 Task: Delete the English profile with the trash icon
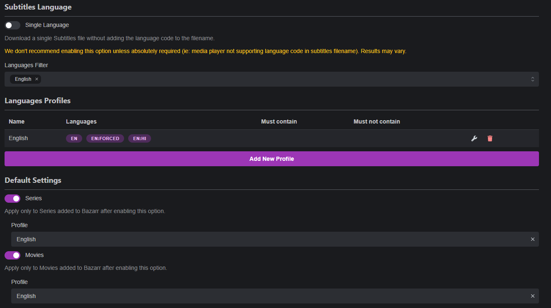click(490, 138)
